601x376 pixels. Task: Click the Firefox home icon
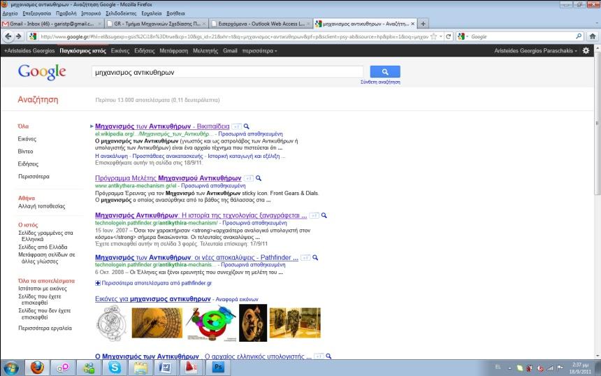(592, 36)
